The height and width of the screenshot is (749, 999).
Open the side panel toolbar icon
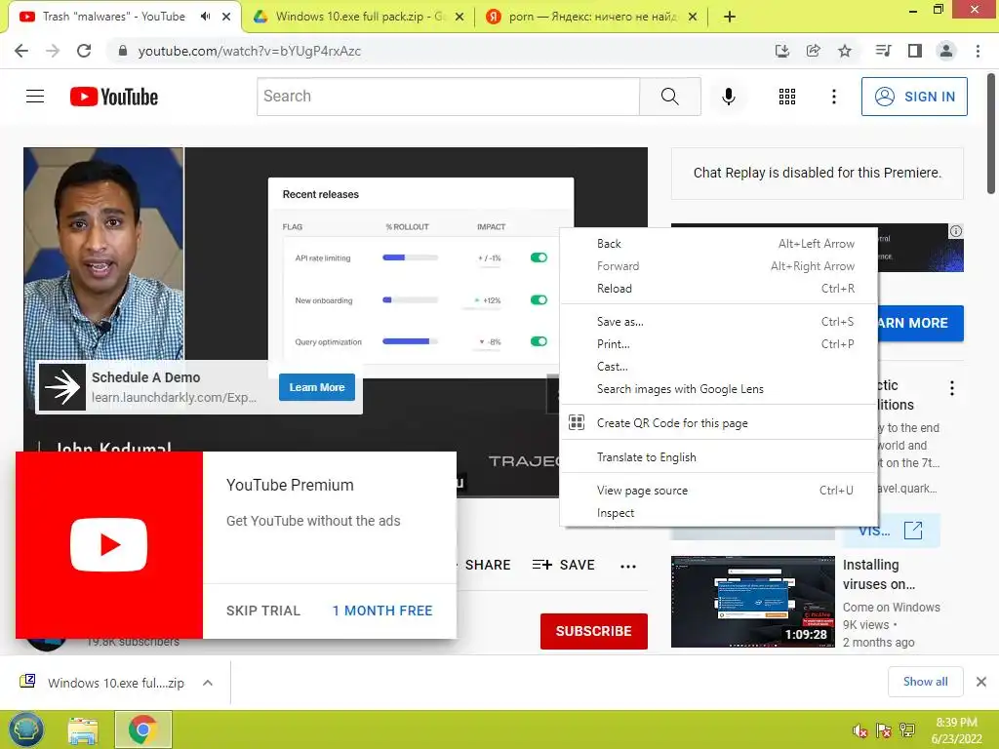pos(915,51)
